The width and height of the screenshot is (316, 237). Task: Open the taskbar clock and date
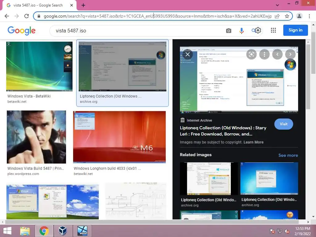coord(303,231)
